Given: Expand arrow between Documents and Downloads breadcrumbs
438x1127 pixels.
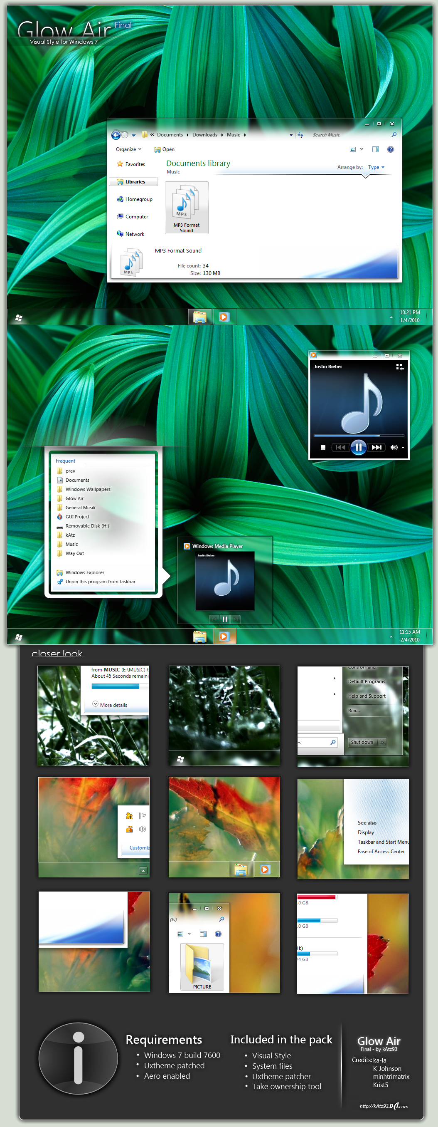Looking at the screenshot, I should pos(187,135).
